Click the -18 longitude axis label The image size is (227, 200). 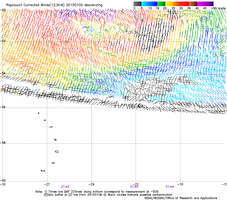(180, 184)
